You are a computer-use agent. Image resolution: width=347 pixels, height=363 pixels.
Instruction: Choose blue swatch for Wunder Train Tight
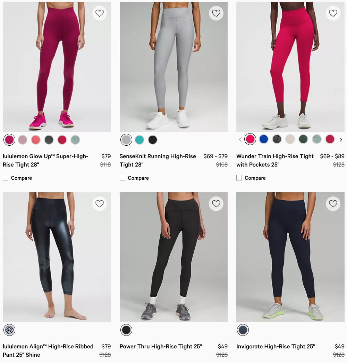(x=264, y=139)
